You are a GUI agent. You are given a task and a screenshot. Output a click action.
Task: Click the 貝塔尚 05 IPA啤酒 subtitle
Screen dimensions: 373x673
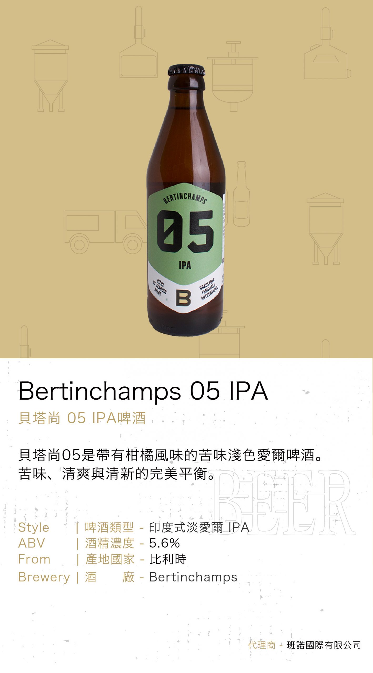(82, 418)
